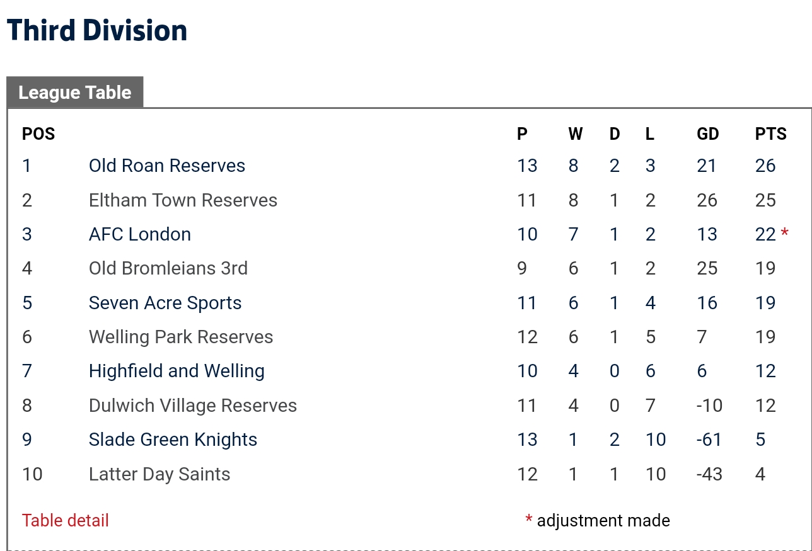The image size is (812, 551).
Task: Click the POS column header
Action: (x=38, y=134)
